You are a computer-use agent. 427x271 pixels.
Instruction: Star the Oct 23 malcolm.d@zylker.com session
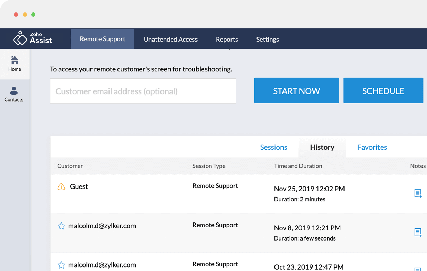(61, 265)
